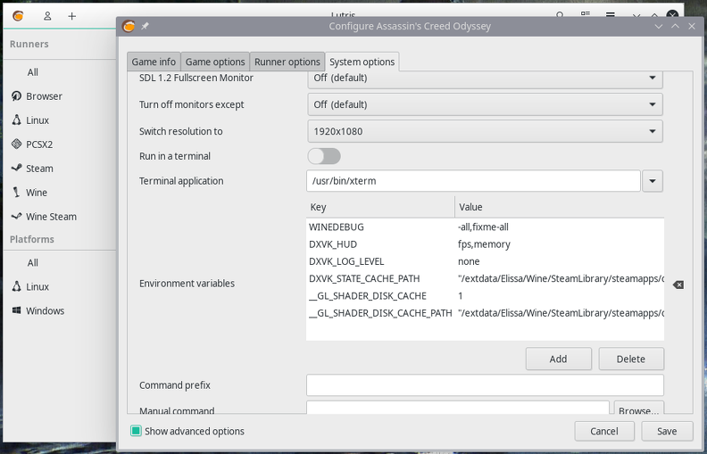Viewport: 707px width, 454px height.
Task: Open SDL 1.2 Fullscreen Monitor dropdown
Action: tap(485, 78)
